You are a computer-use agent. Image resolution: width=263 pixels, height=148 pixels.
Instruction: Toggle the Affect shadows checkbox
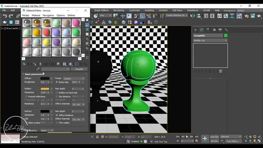57,115
